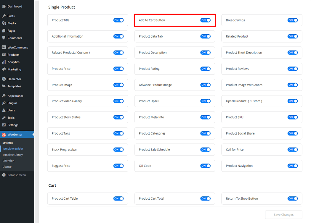Click the Dashboard icon in sidebar
This screenshot has width=311, height=223.
click(x=4, y=6)
